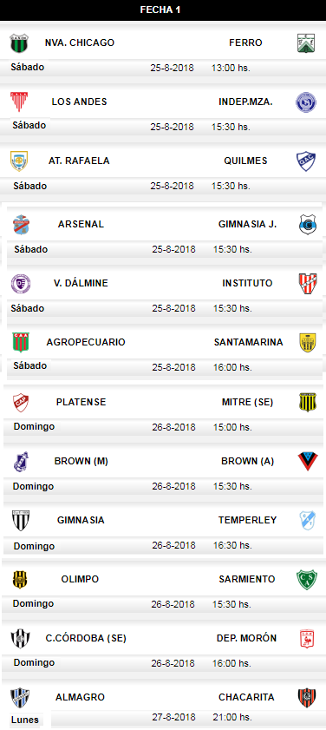
Task: Click the Lunes day label
Action: [25, 720]
